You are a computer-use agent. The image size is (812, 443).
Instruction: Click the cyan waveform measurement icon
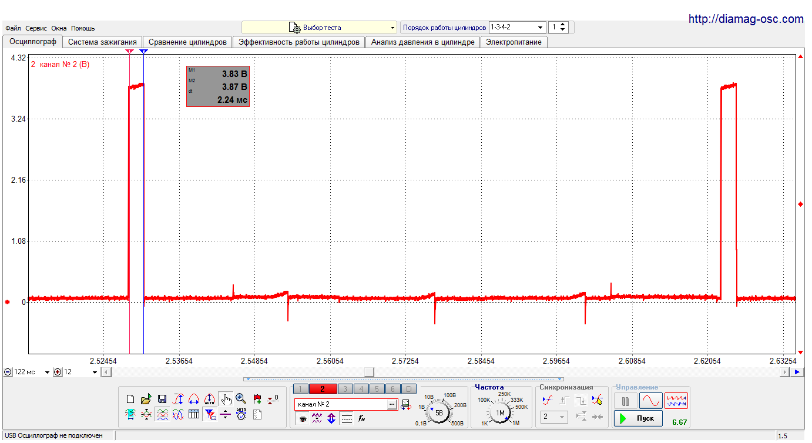point(130,414)
